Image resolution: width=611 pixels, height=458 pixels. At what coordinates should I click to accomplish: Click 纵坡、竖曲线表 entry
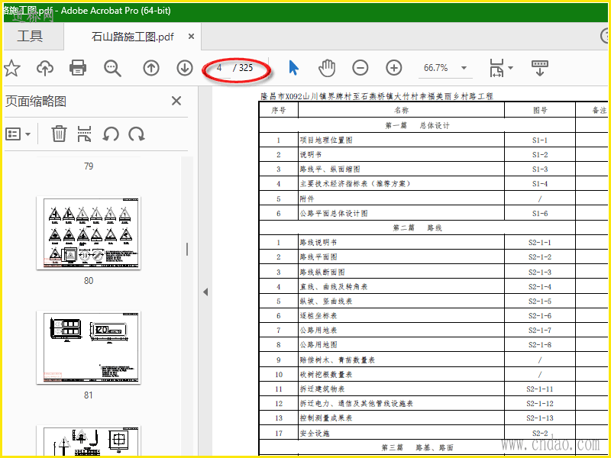tap(326, 301)
